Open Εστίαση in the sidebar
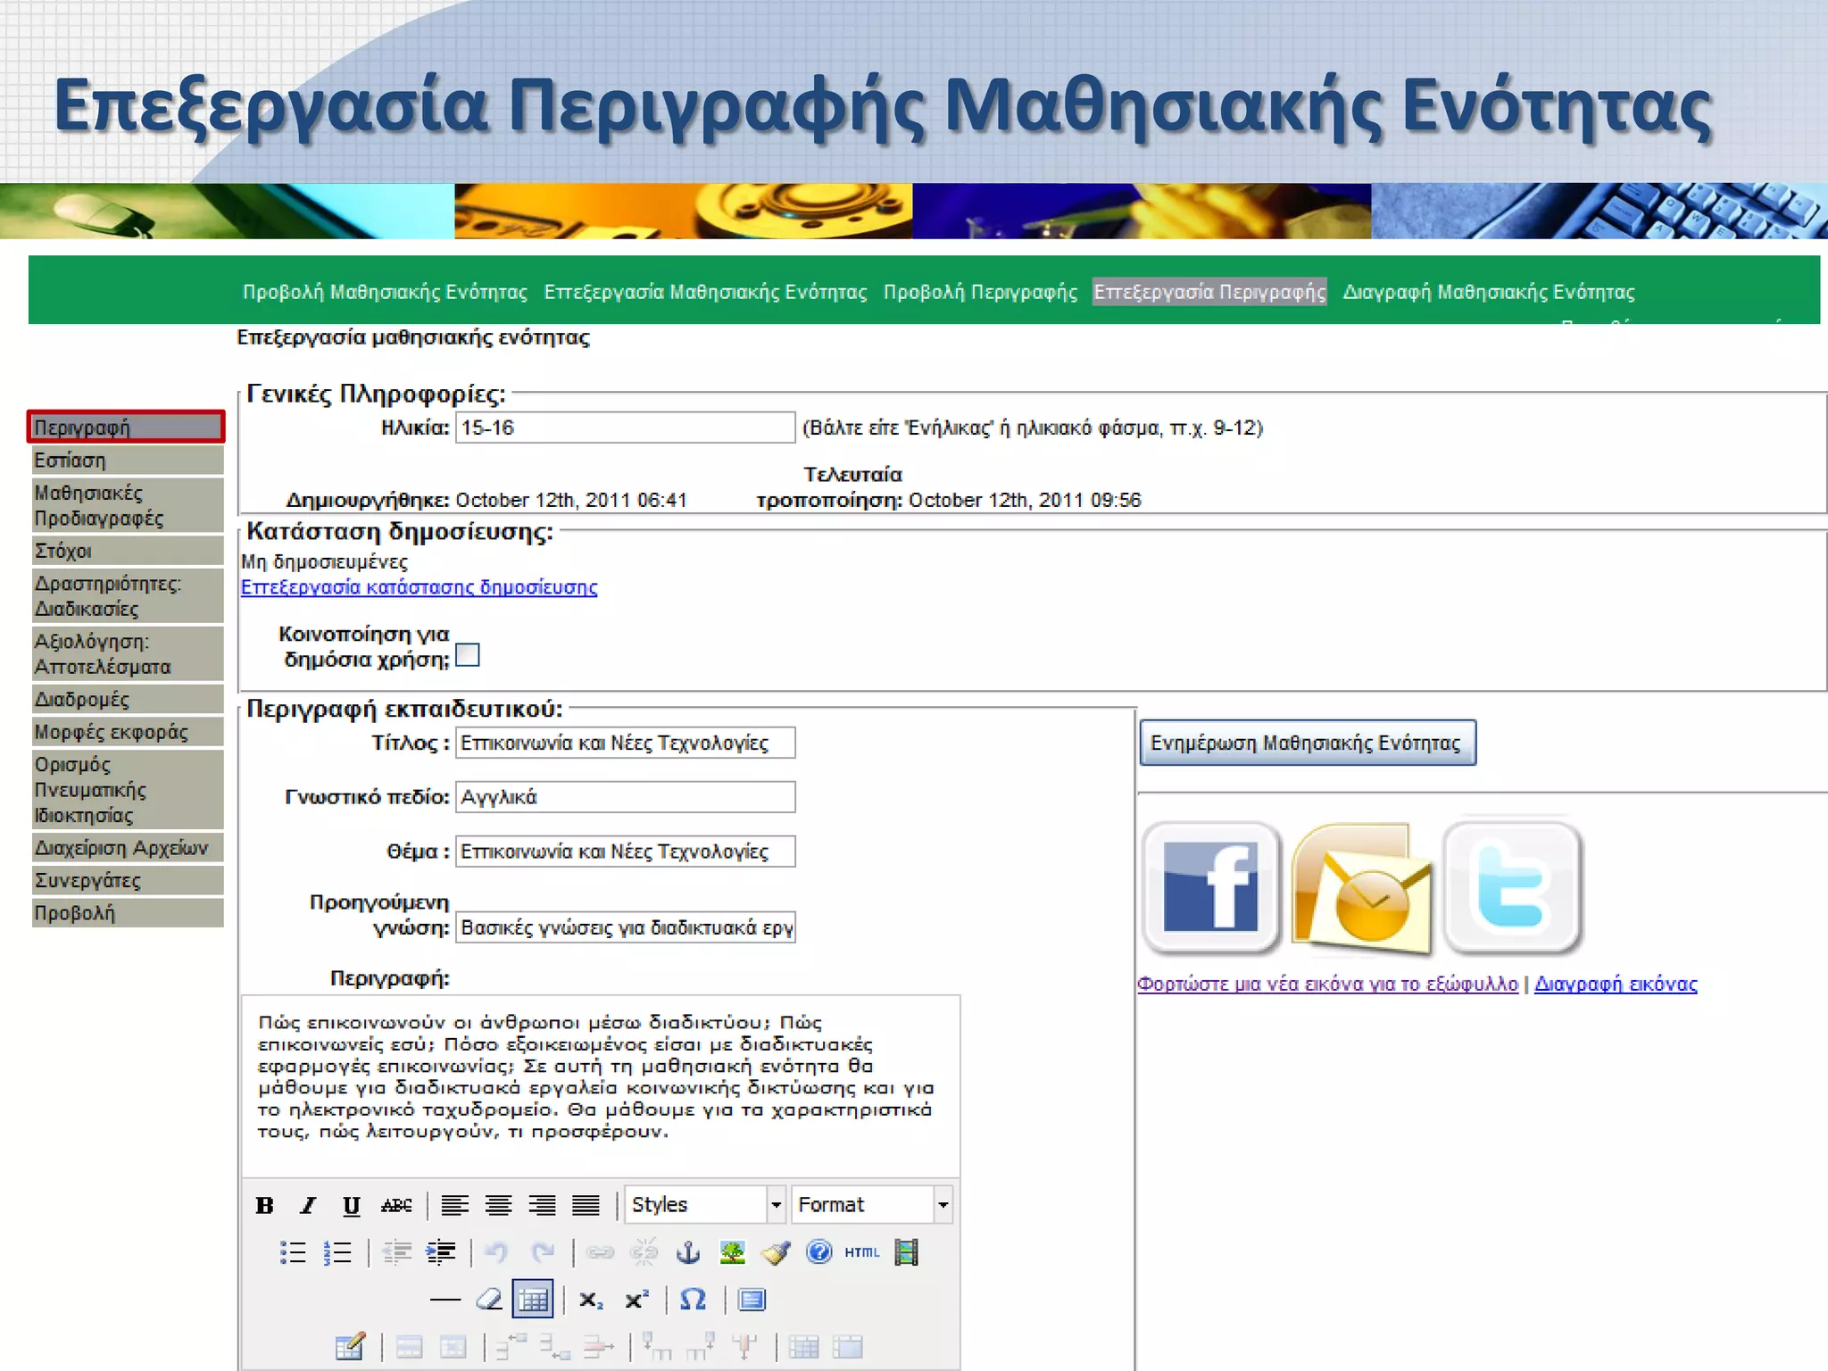The width and height of the screenshot is (1828, 1371). point(128,461)
